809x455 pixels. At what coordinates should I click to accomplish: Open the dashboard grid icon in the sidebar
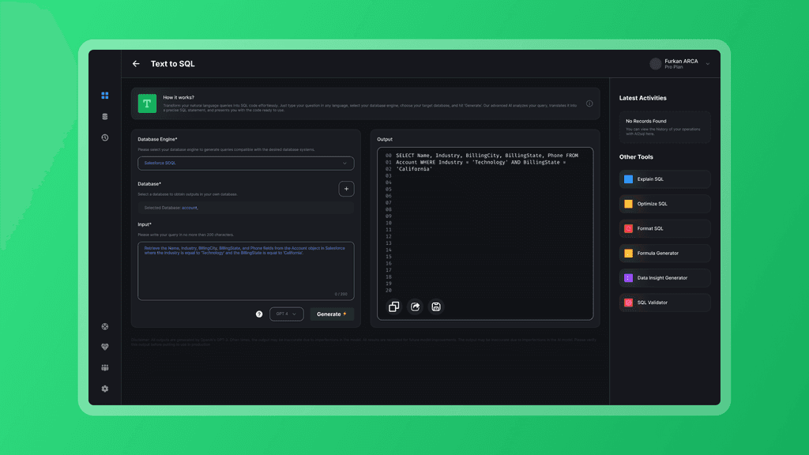[x=104, y=95]
